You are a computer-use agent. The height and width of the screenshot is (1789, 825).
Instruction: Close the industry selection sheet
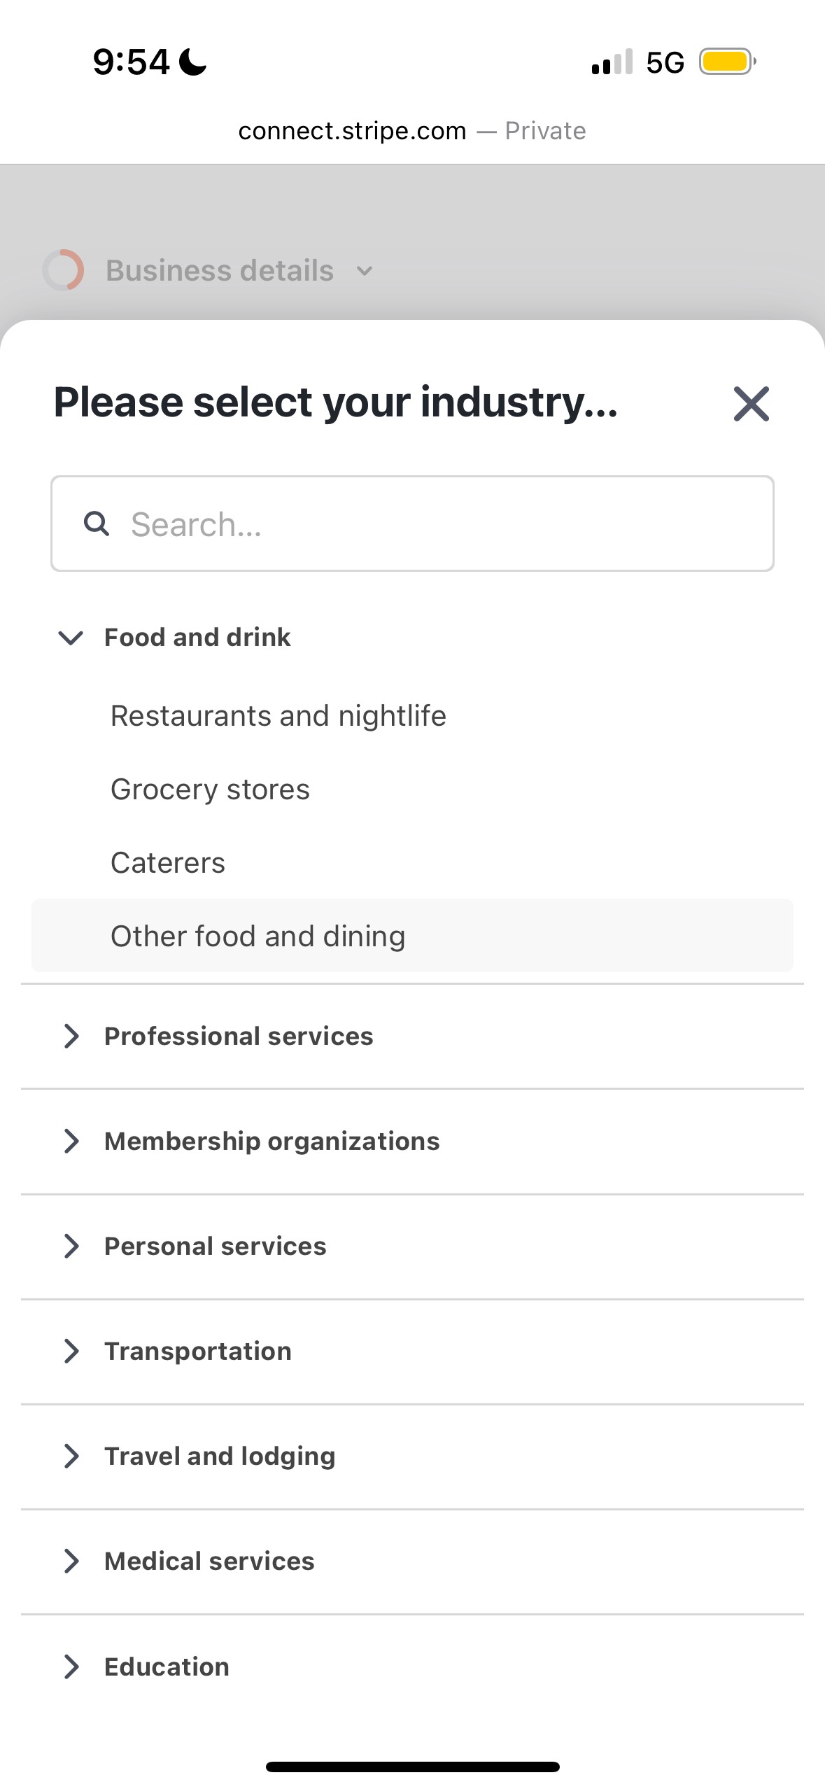pos(751,404)
